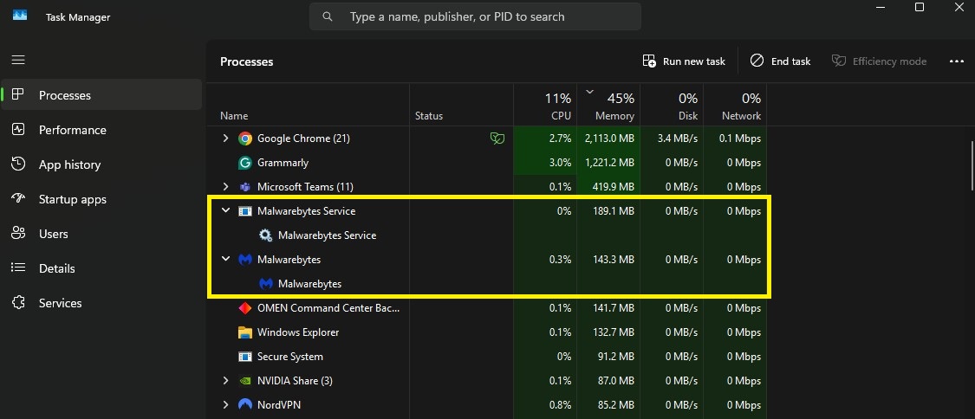Image resolution: width=975 pixels, height=419 pixels.
Task: Click the search box to find processes
Action: [475, 16]
